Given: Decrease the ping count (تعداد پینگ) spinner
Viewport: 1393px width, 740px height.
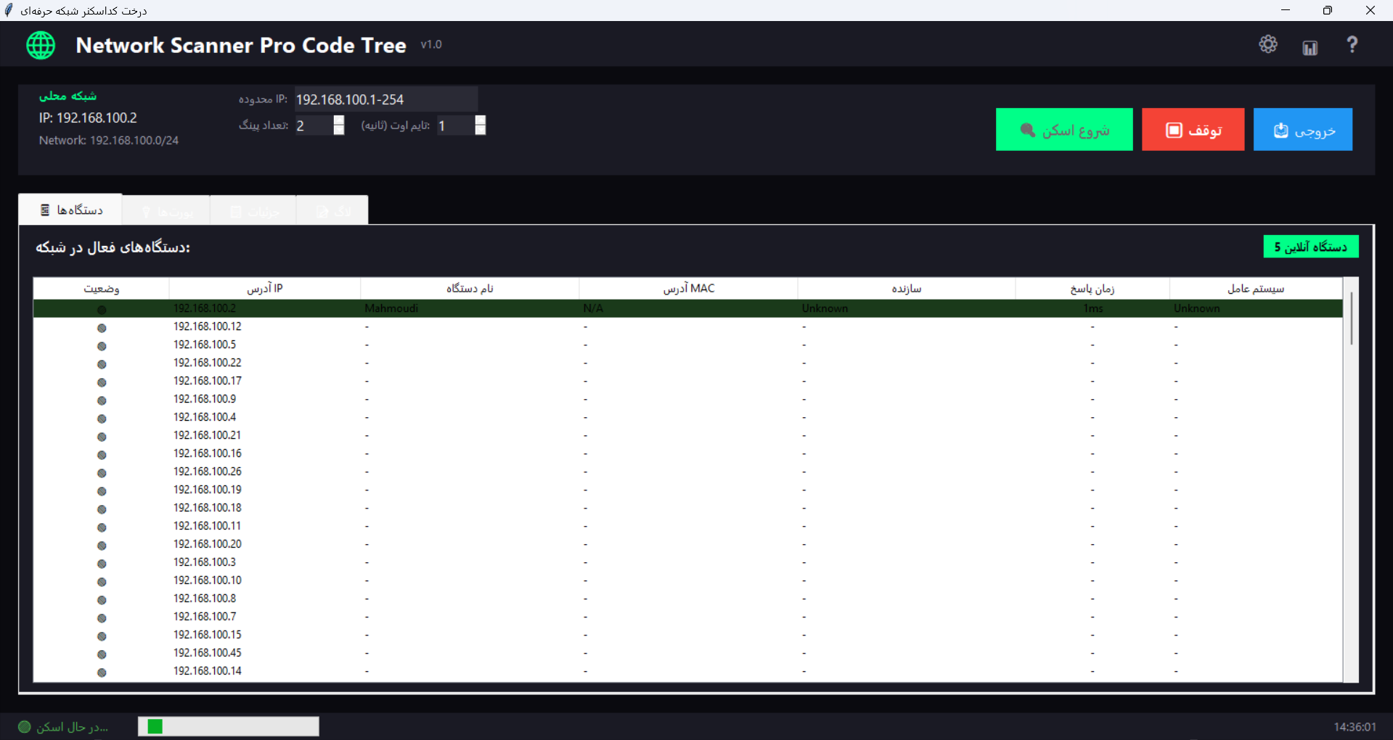Looking at the screenshot, I should pyautogui.click(x=338, y=130).
